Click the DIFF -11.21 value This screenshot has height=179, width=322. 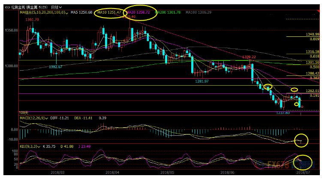(60, 118)
